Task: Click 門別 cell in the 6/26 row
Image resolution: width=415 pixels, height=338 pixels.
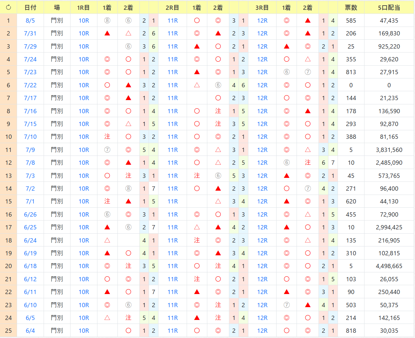Action: coord(57,215)
